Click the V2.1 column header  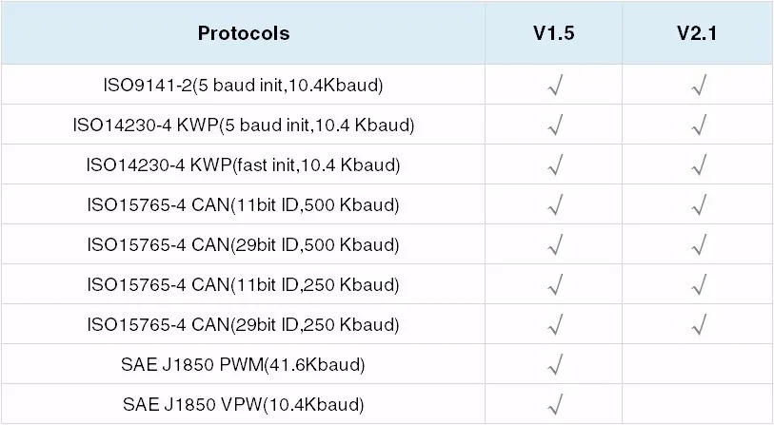tap(697, 33)
